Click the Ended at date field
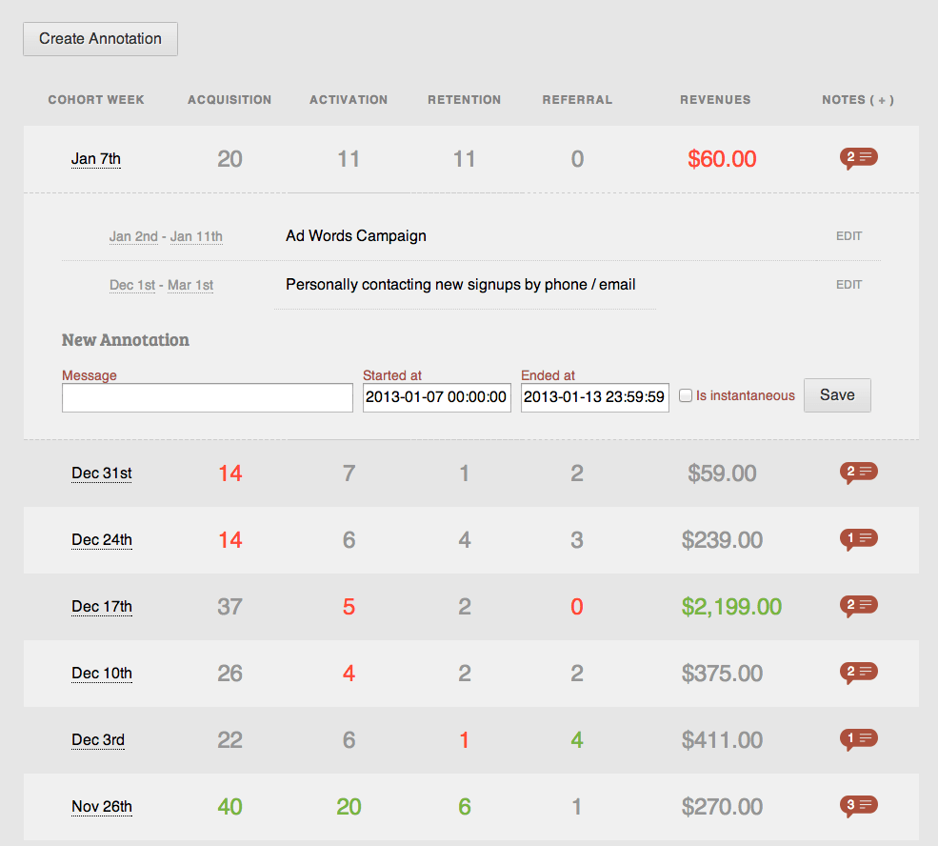938x846 pixels. point(594,397)
